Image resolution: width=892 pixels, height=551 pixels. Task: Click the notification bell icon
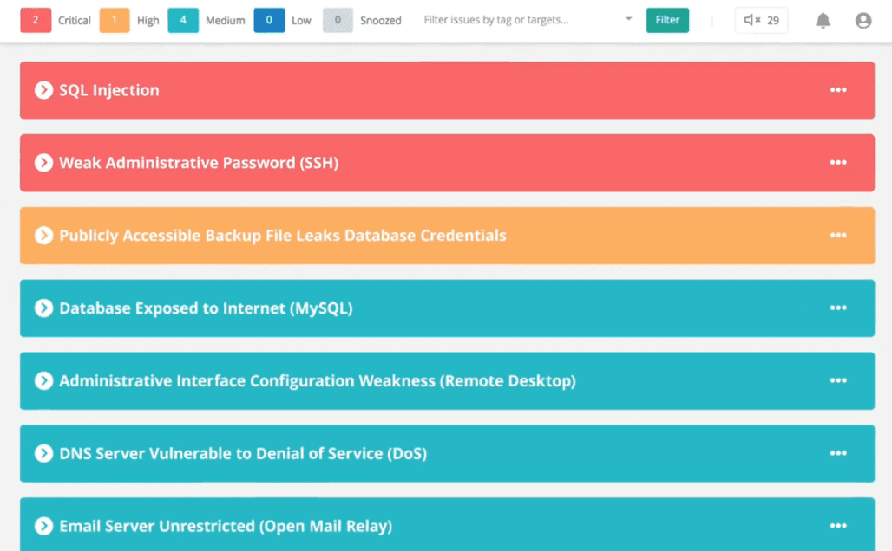point(823,21)
